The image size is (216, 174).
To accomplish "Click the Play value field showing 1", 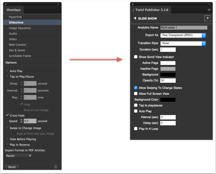I will point(30,97).
